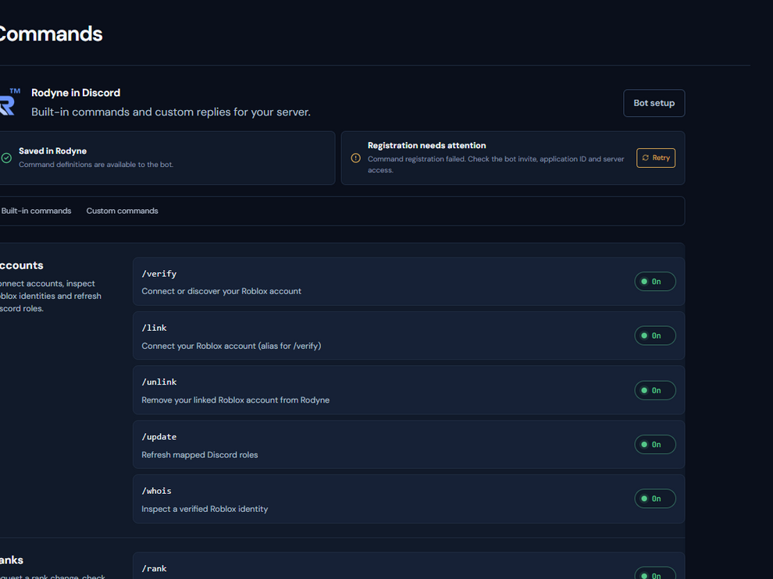Click 'Built-in commands and custom replies' subtitle
This screenshot has width=773, height=579.
(170, 112)
